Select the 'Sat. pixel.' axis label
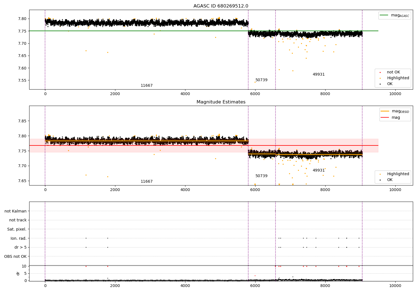This screenshot has height=292, width=417. pos(17,229)
